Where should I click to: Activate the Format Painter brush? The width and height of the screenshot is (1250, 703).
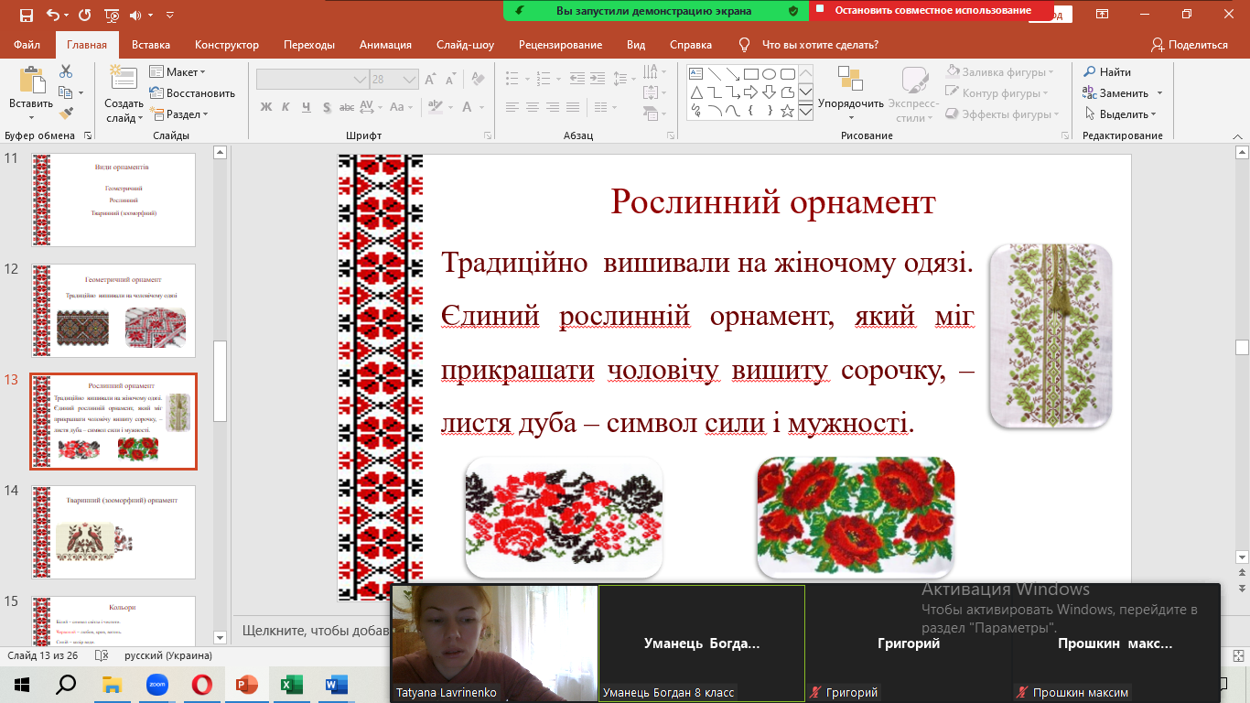click(66, 114)
